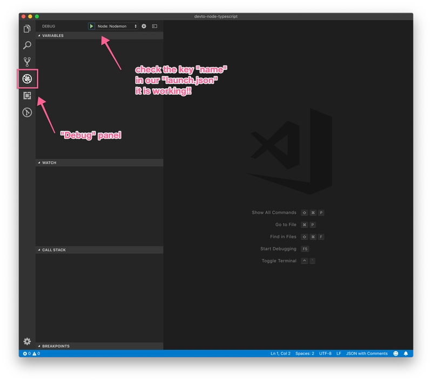
Task: Select encoding UTF-8 in status bar
Action: [325, 353]
